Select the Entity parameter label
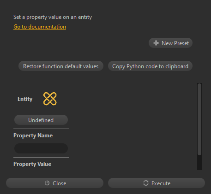The width and height of the screenshot is (211, 194). click(25, 99)
